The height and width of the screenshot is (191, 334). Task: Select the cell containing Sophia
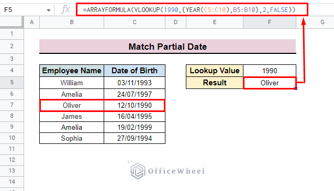click(72, 138)
